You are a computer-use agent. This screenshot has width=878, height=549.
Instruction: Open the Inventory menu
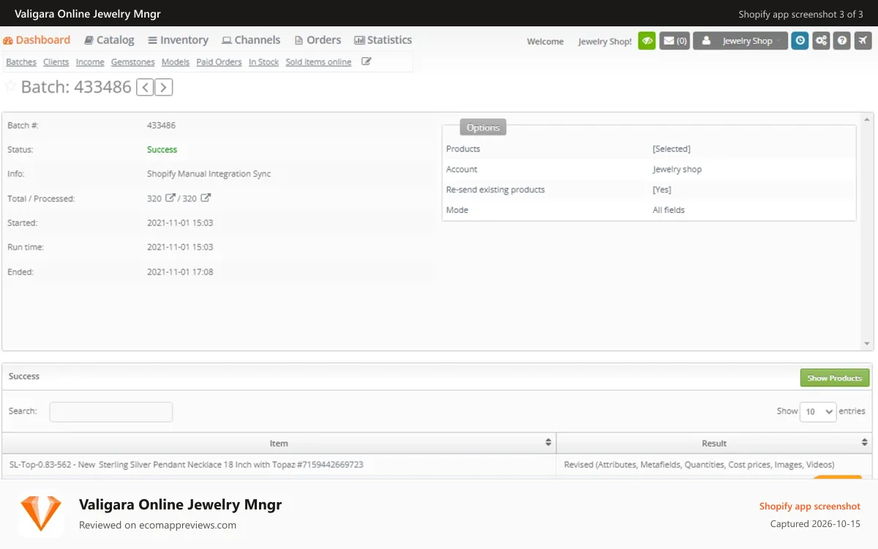[x=178, y=40]
